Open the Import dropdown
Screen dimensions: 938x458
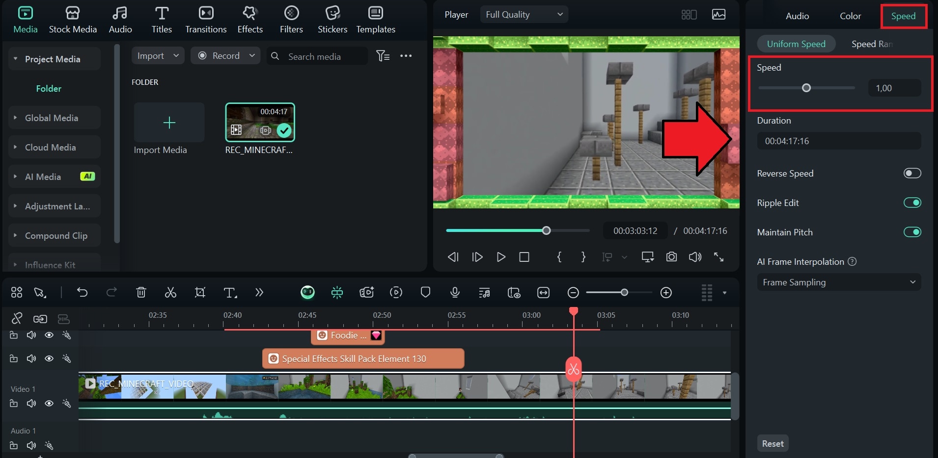[x=158, y=55]
